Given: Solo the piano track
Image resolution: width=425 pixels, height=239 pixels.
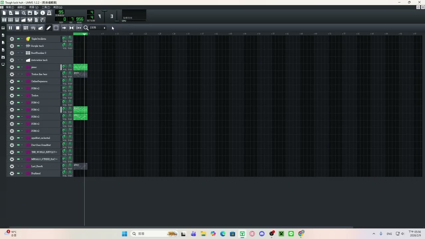Looking at the screenshot, I should 22,67.
